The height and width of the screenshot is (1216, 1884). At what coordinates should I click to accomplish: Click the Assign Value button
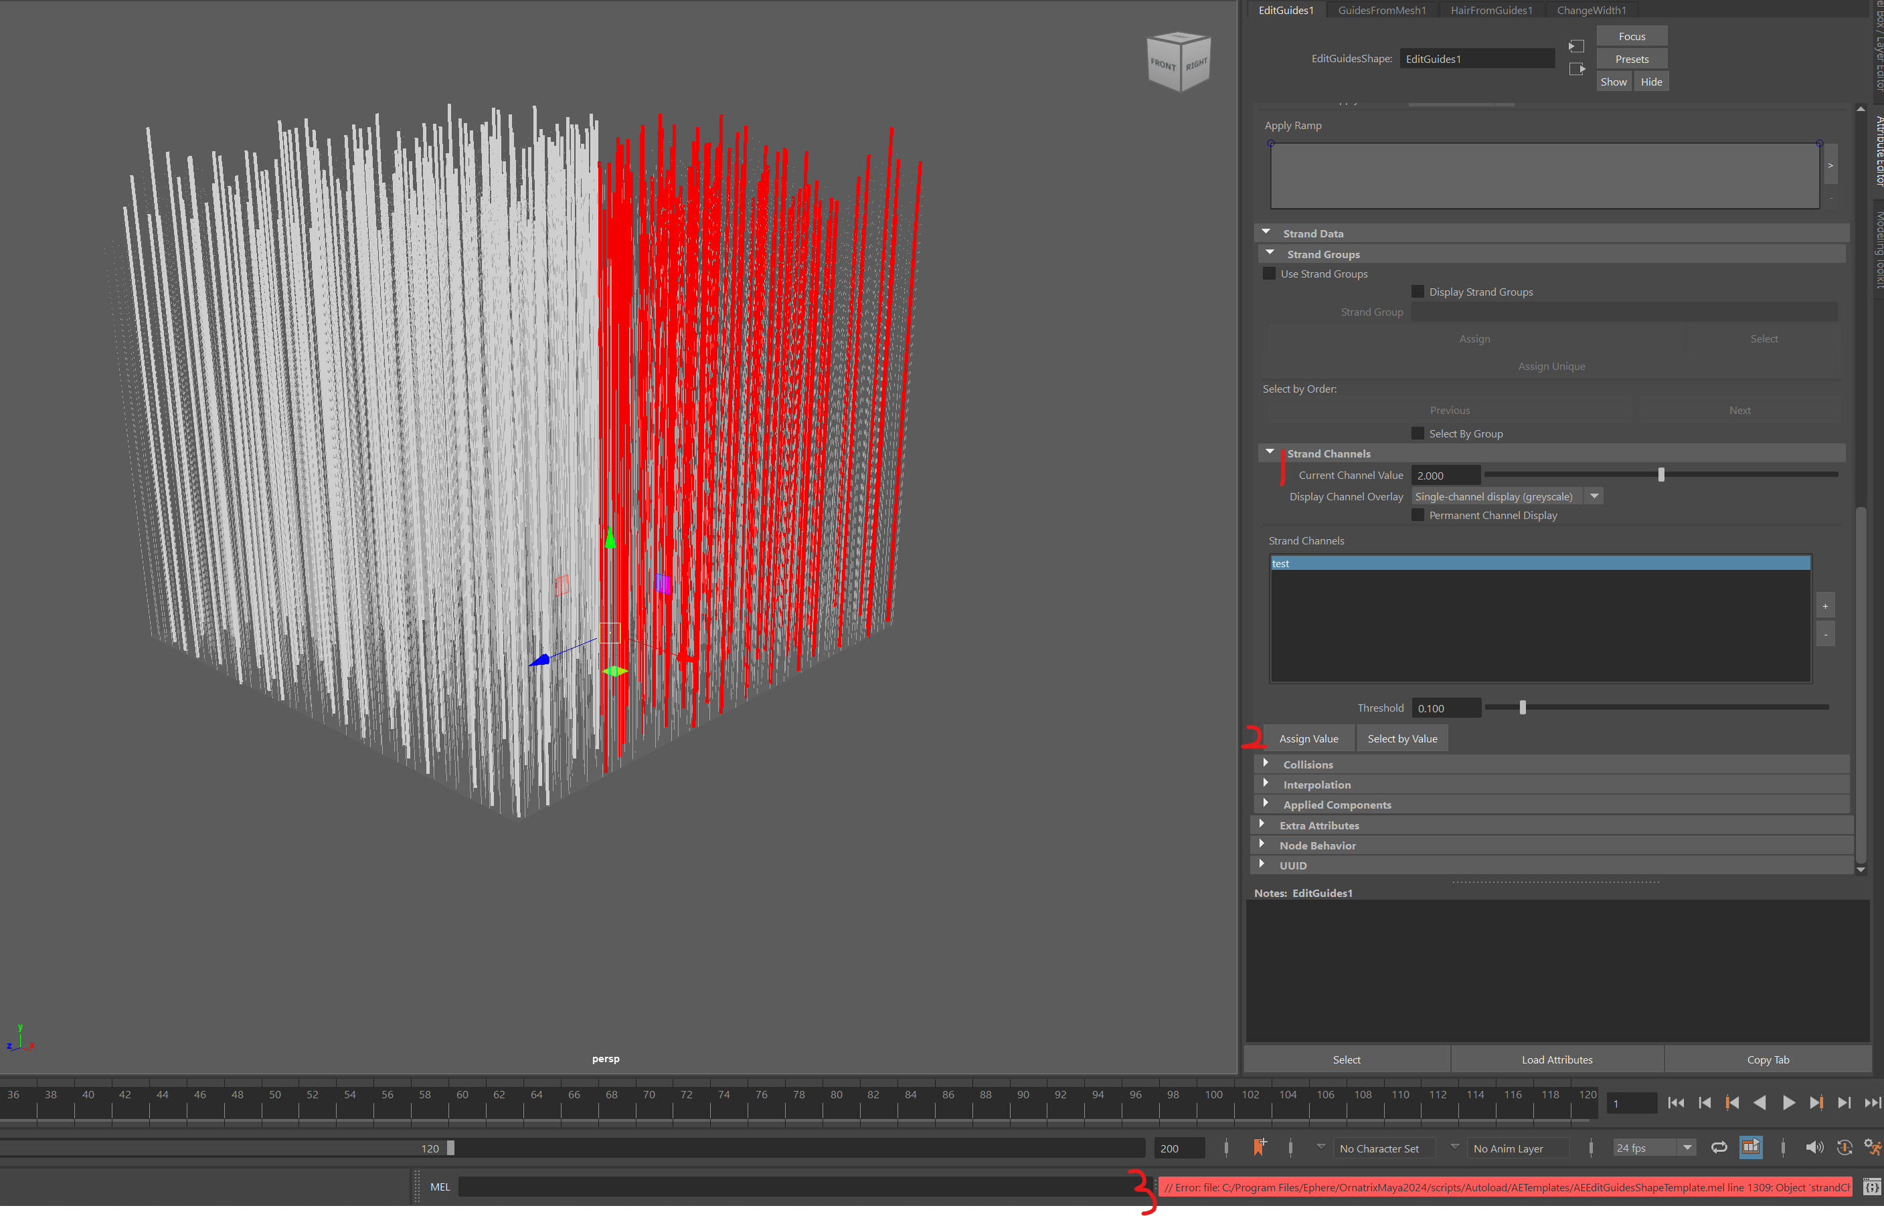click(x=1308, y=738)
